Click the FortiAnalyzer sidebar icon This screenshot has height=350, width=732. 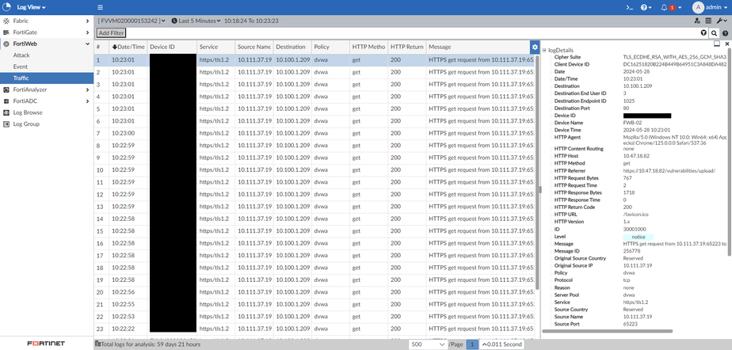coord(6,89)
